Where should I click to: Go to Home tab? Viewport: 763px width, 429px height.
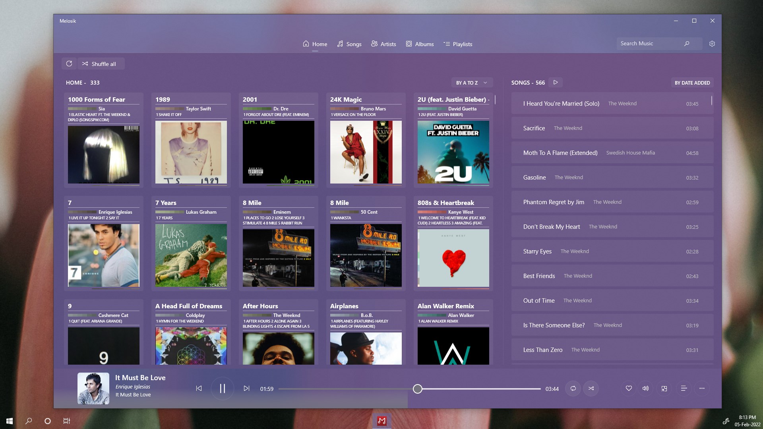[315, 44]
